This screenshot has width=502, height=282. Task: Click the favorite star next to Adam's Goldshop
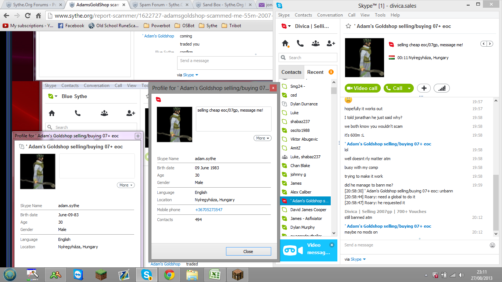(x=348, y=26)
